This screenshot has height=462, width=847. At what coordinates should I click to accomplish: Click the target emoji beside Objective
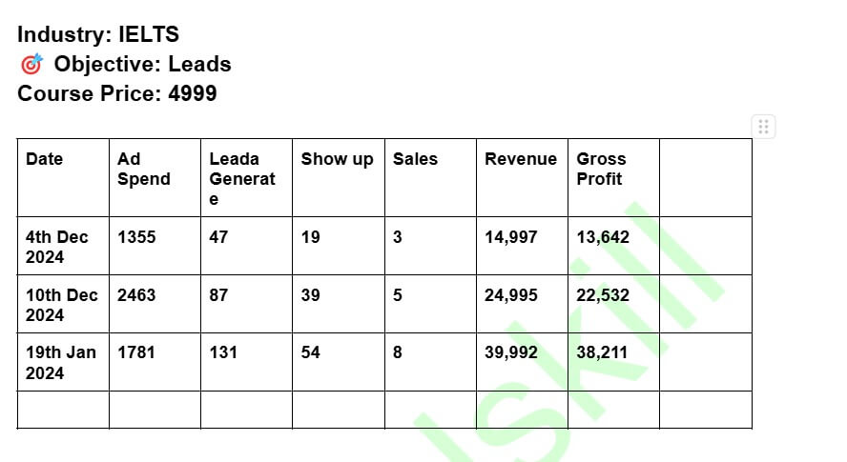click(31, 65)
